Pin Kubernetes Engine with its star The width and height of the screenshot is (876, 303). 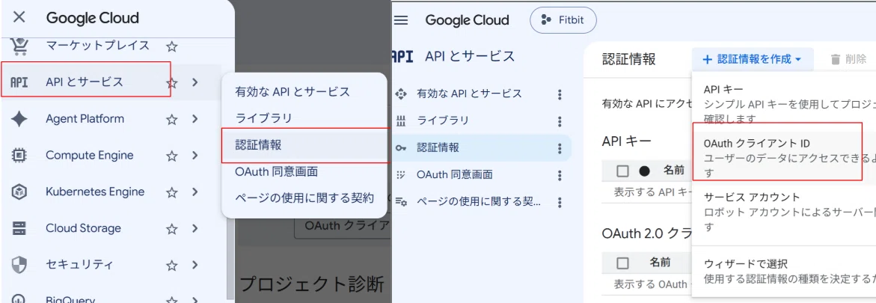tap(172, 192)
